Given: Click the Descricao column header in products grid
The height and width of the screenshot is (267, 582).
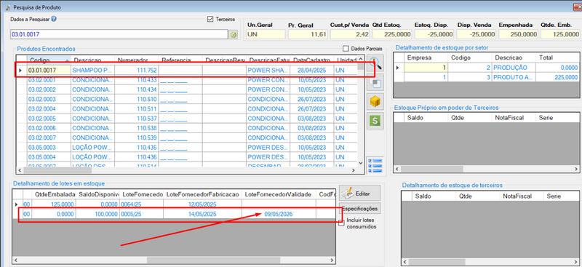Looking at the screenshot, I should [93, 60].
